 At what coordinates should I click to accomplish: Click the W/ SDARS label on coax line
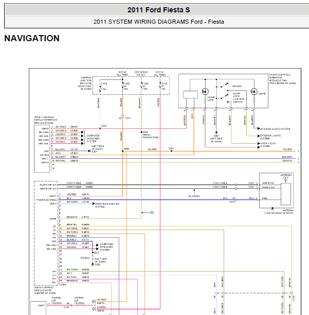pyautogui.click(x=194, y=196)
